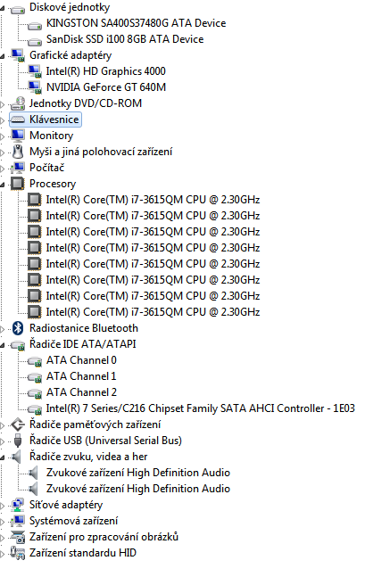
Task: Click the USB plug icon beside Řadiče USB
Action: [x=17, y=441]
